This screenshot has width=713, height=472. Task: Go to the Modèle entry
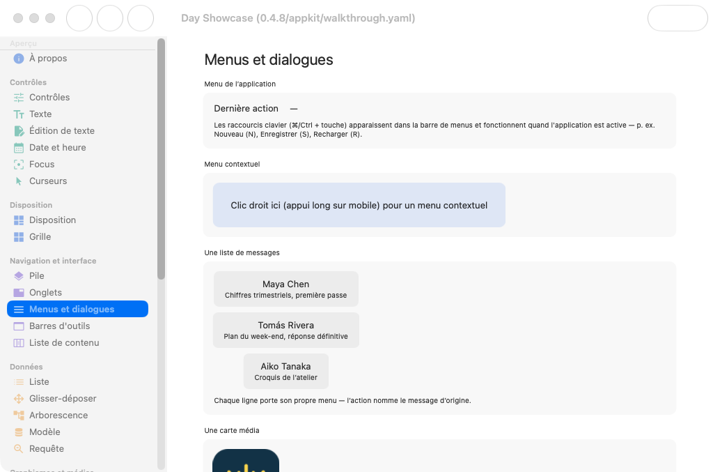pos(78,432)
